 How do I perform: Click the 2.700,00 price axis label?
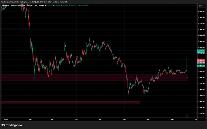[x=201, y=23]
